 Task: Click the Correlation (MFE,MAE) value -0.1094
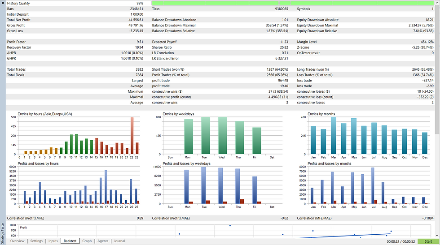(427, 218)
